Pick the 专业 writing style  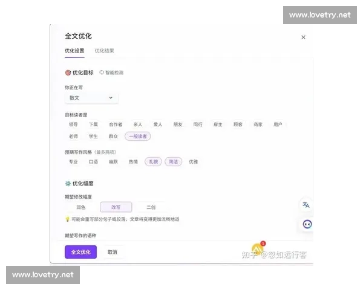tap(73, 162)
